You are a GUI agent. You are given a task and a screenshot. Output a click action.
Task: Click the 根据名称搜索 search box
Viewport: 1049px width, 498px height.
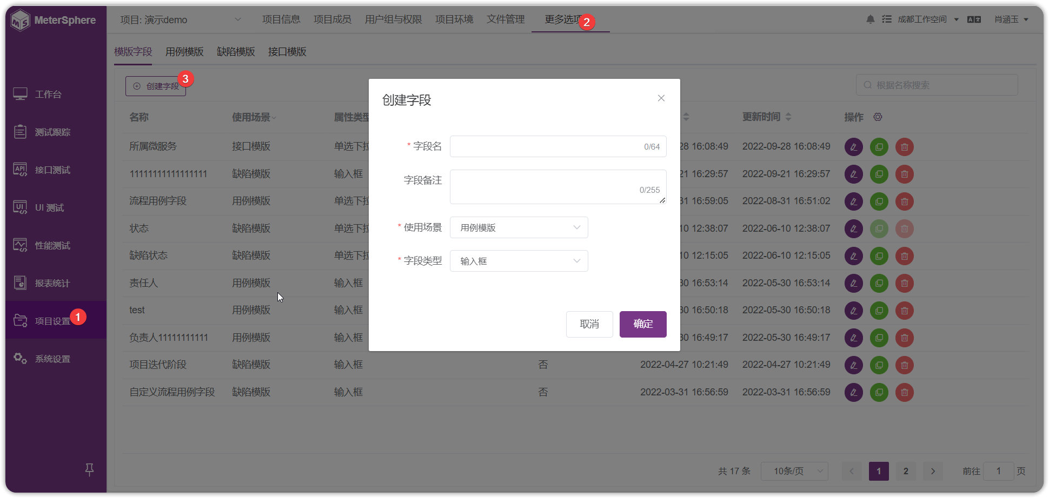[937, 85]
